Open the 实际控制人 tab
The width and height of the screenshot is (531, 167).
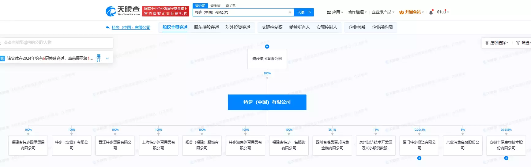(x=327, y=27)
